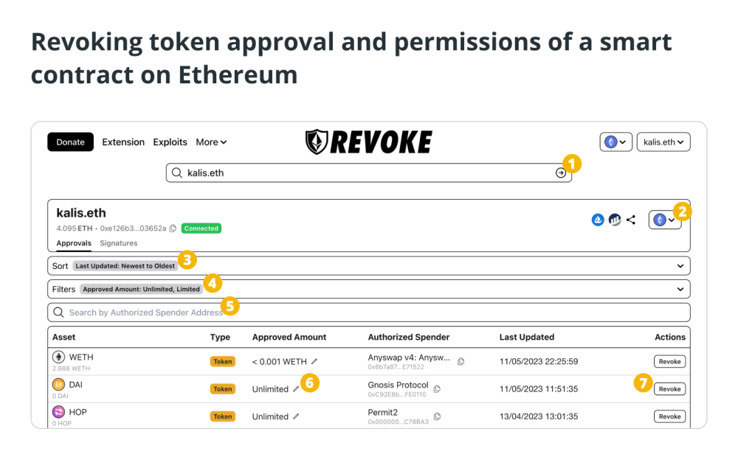Image resolution: width=738 pixels, height=457 pixels.
Task: Expand the Filters options chevron
Action: pos(680,289)
